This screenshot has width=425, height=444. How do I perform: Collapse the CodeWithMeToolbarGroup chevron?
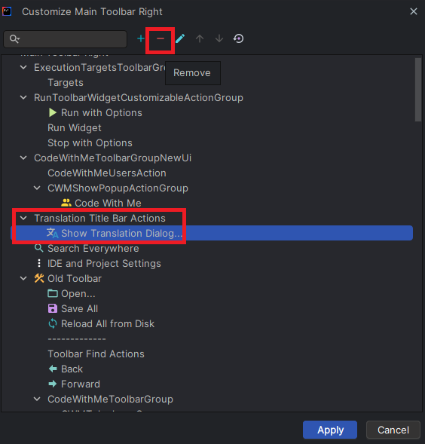pos(37,399)
